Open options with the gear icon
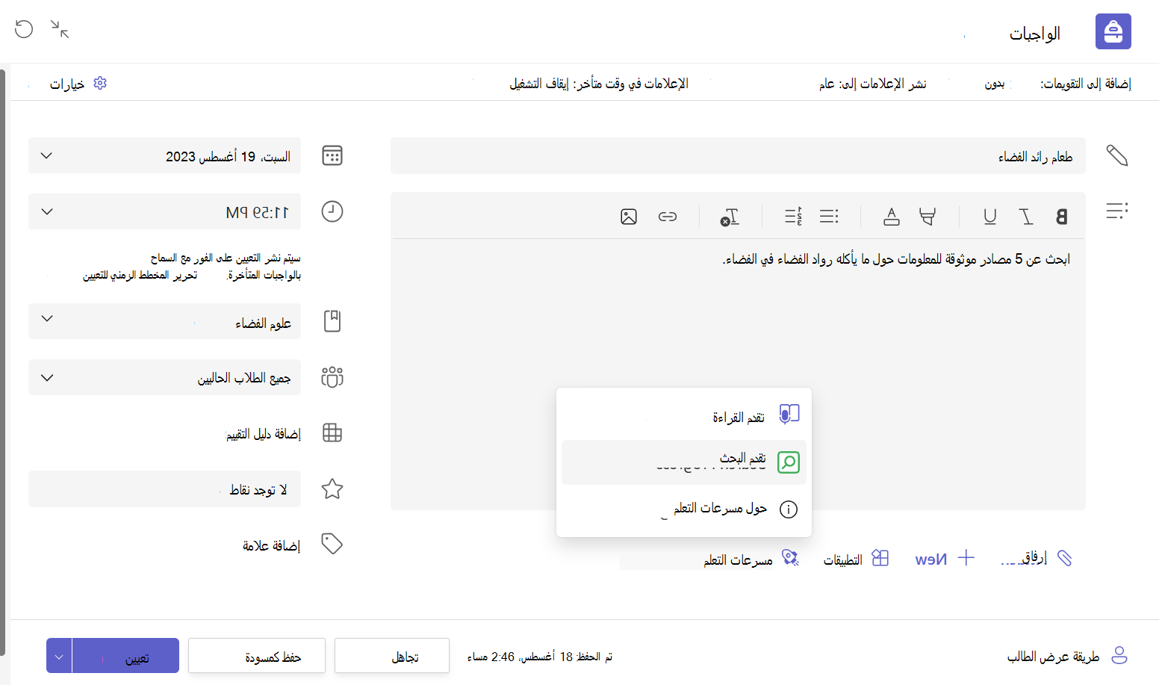1159x685 pixels. coord(100,83)
